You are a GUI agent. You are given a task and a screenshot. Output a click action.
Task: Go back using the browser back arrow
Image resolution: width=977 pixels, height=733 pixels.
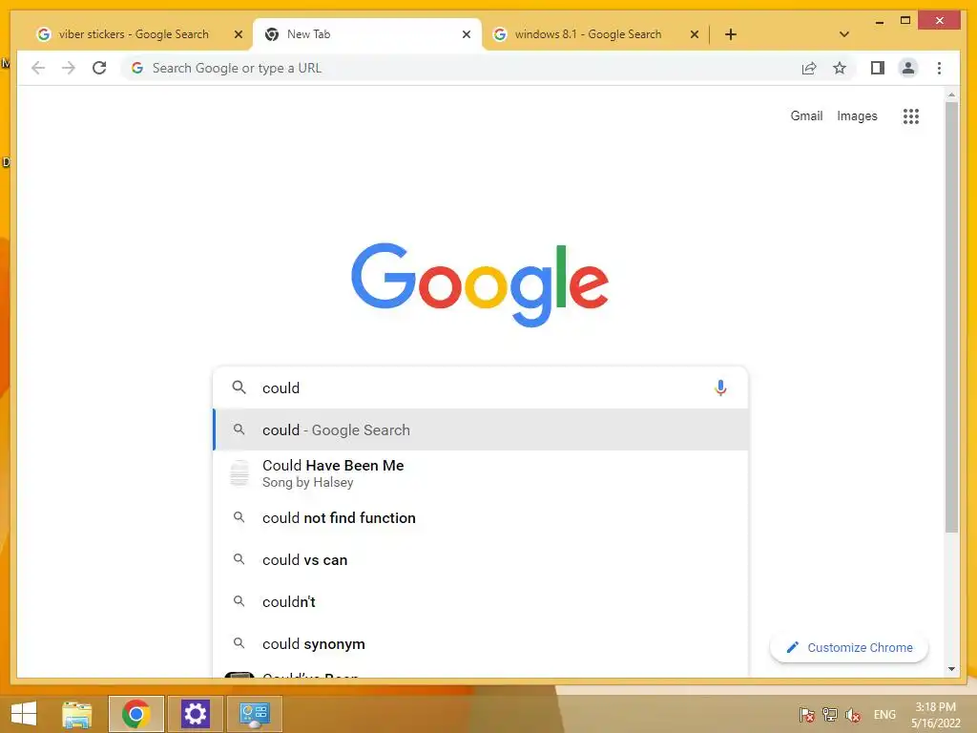38,68
